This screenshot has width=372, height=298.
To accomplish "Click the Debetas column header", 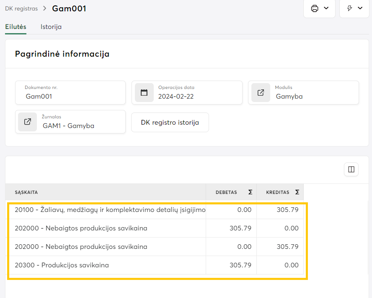I will tap(226, 192).
